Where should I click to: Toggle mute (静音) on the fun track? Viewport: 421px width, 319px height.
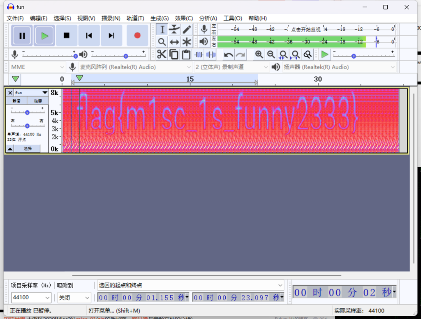[x=16, y=101]
